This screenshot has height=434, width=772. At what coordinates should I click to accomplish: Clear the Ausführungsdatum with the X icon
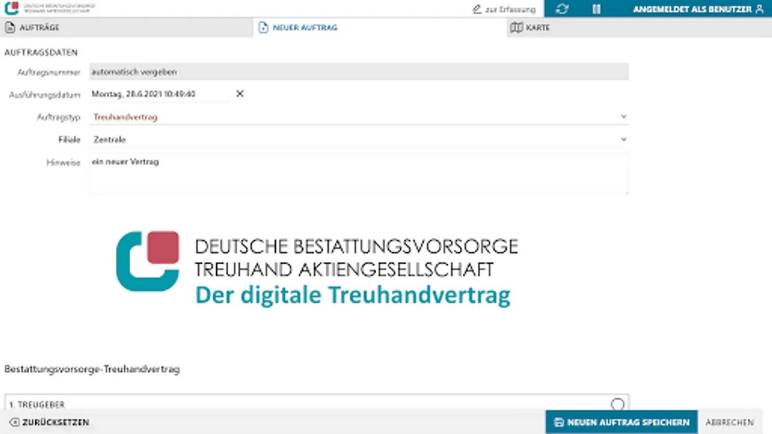click(x=240, y=94)
